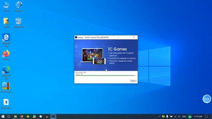Click the round 01:48 timer overlay
Screen dimensions: 212x119
207,99
